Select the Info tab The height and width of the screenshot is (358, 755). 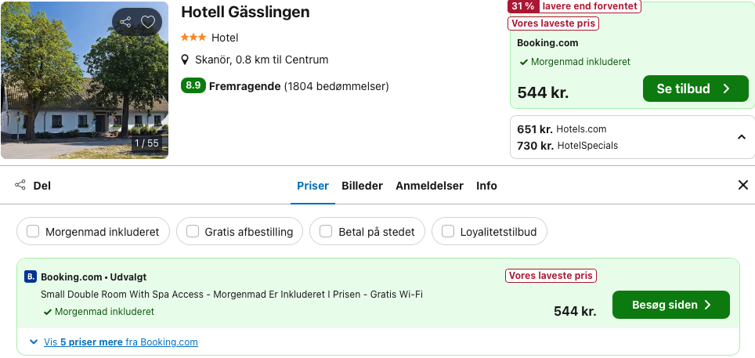[486, 186]
